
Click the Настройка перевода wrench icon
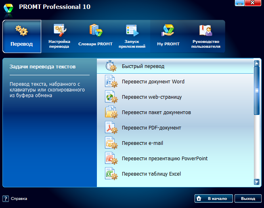[x=60, y=30]
